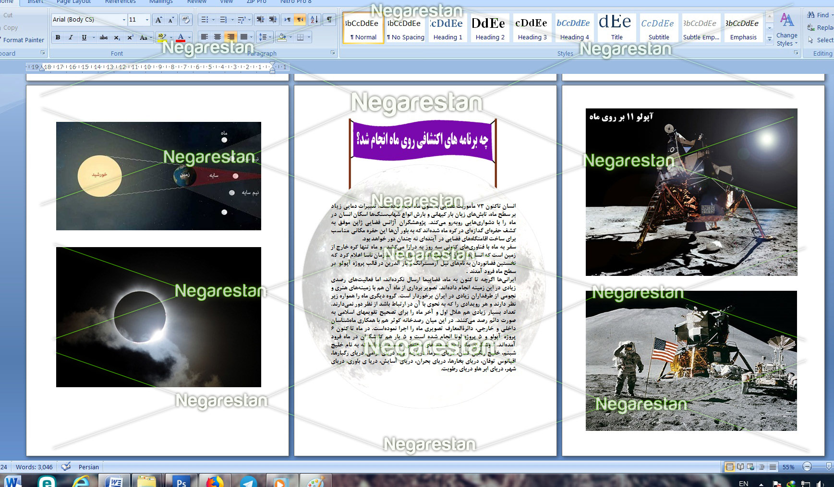Viewport: 834px width, 487px height.
Task: Toggle Right-to-Left text direction
Action: [300, 20]
